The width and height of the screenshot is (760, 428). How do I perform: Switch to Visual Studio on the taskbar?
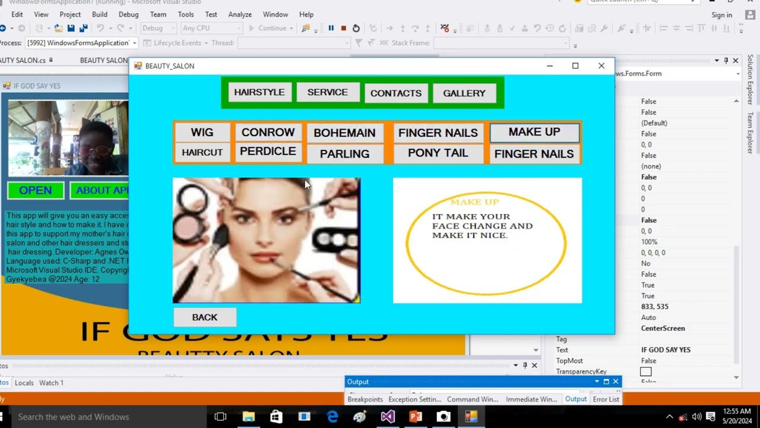pos(388,417)
